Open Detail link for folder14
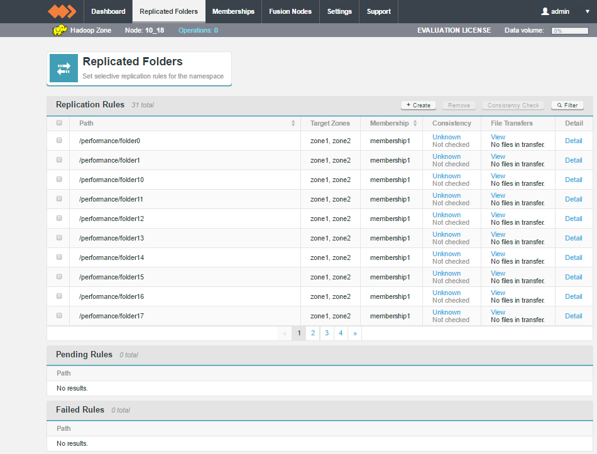The height and width of the screenshot is (454, 597). click(573, 257)
